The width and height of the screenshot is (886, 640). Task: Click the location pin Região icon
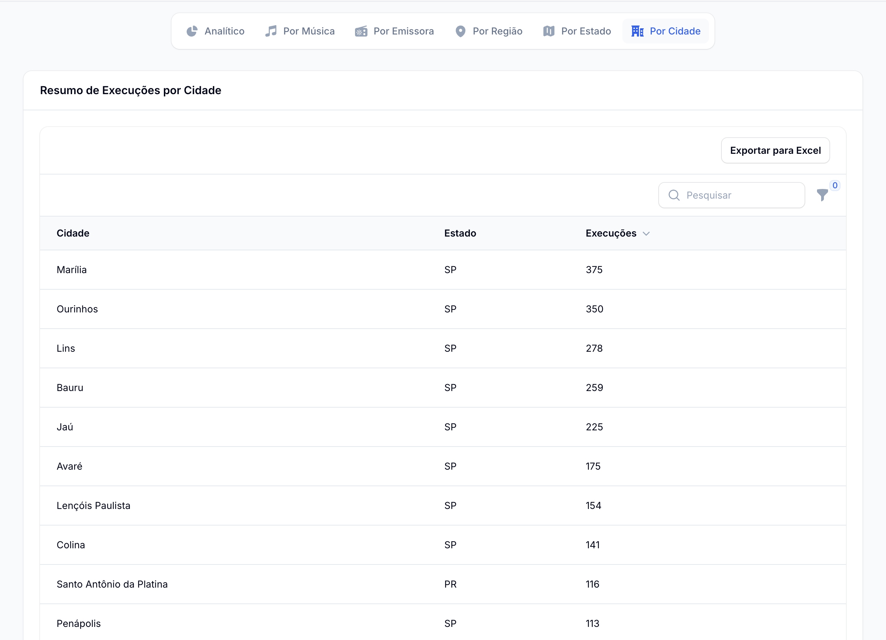pyautogui.click(x=461, y=31)
